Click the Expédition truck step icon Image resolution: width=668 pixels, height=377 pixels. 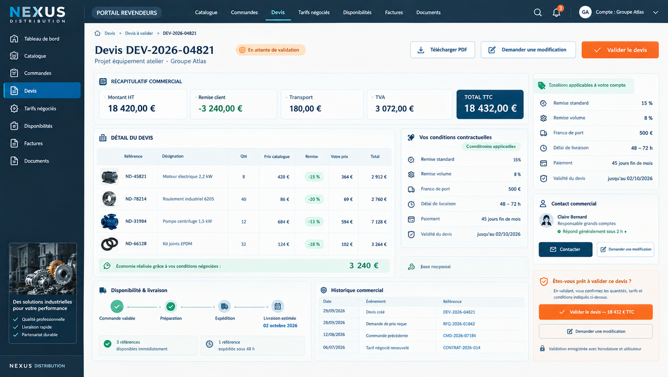tap(225, 306)
